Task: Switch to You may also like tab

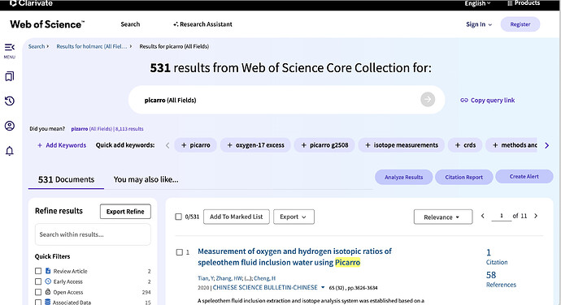Action: point(146,179)
